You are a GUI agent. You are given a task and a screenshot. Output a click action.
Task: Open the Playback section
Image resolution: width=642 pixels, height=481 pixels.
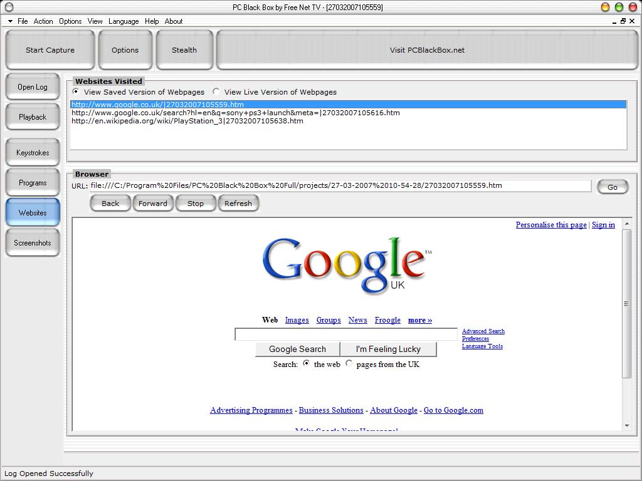(x=33, y=117)
